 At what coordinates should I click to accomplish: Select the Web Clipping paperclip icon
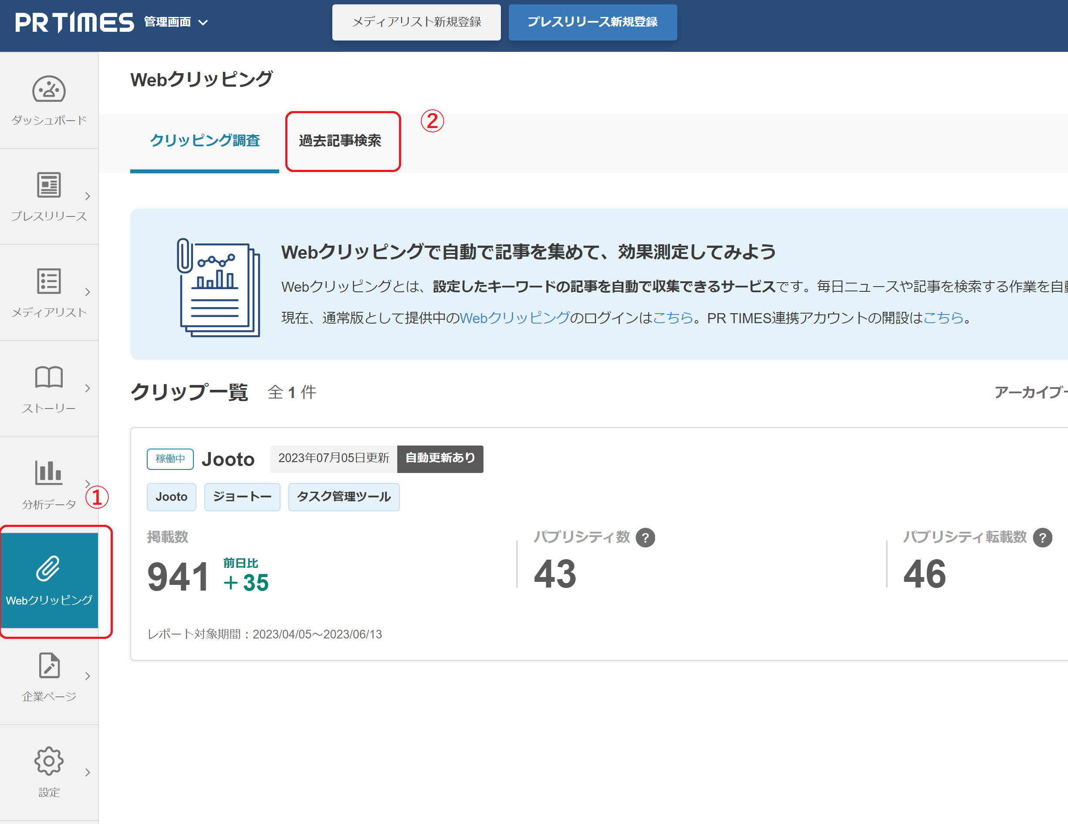(48, 568)
